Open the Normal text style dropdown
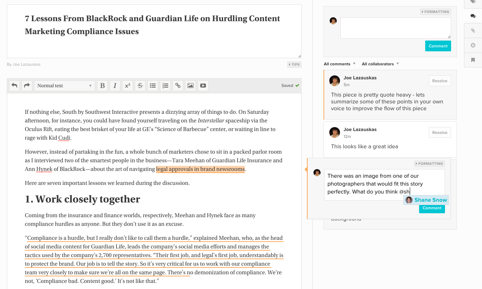 pos(65,86)
